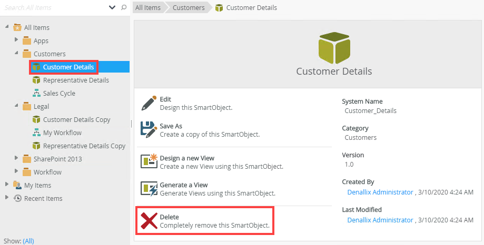This screenshot has width=484, height=245.
Task: Expand the SharePoint 2013 folder
Action: (16, 158)
